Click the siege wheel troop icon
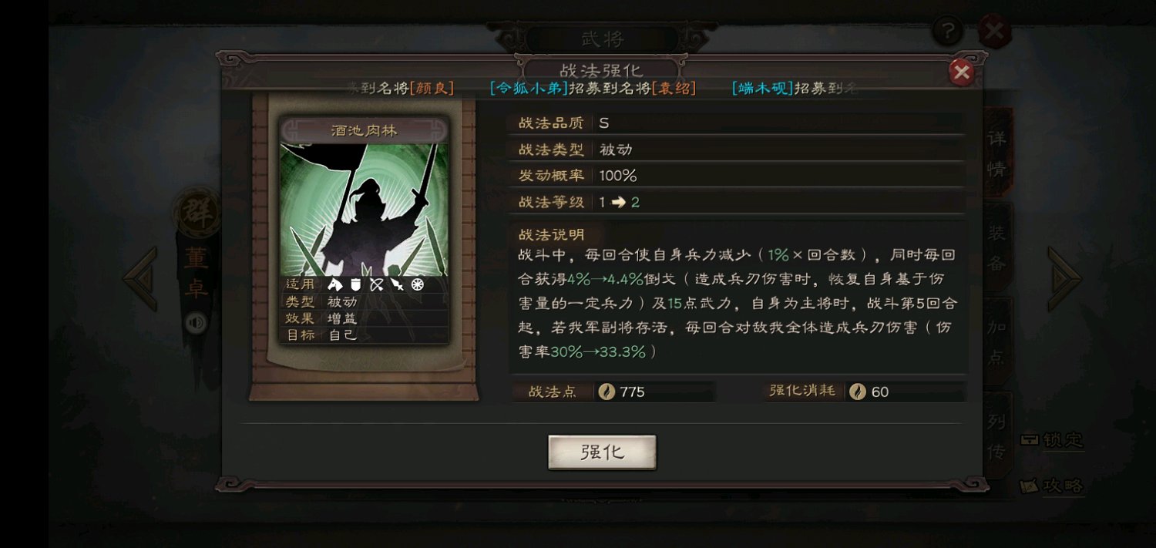Screen dimensions: 1156x548 click(x=418, y=284)
